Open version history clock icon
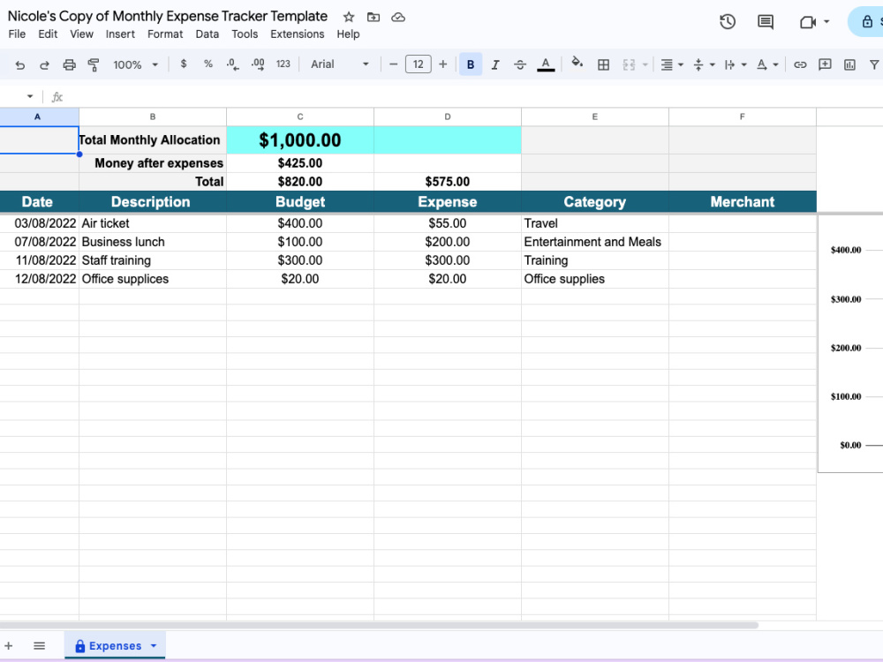The height and width of the screenshot is (662, 883). (728, 22)
